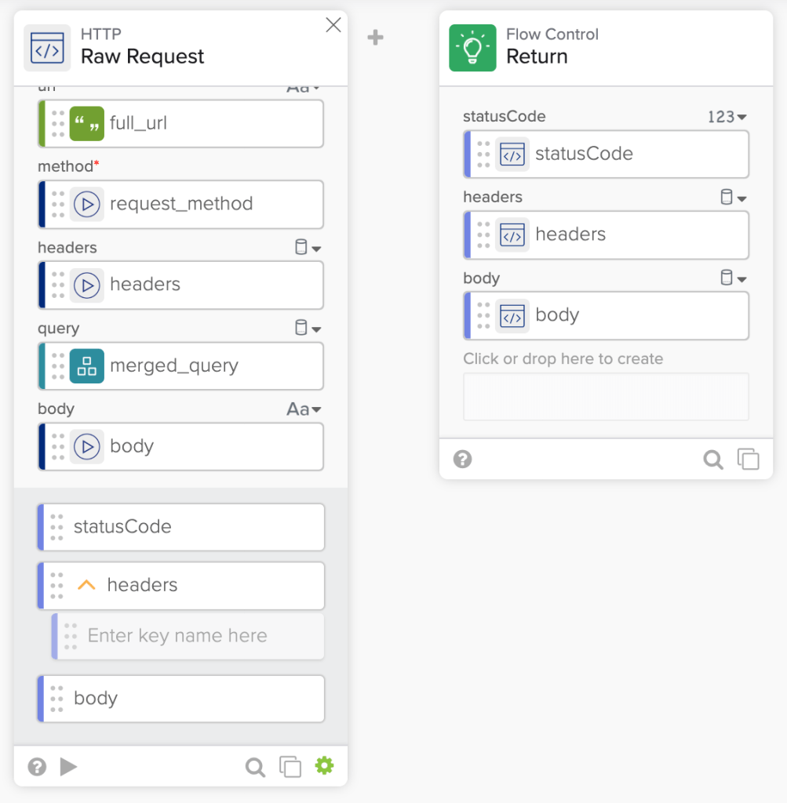Viewport: 787px width, 803px height.
Task: Open Return card headers type dropdown
Action: [x=733, y=198]
